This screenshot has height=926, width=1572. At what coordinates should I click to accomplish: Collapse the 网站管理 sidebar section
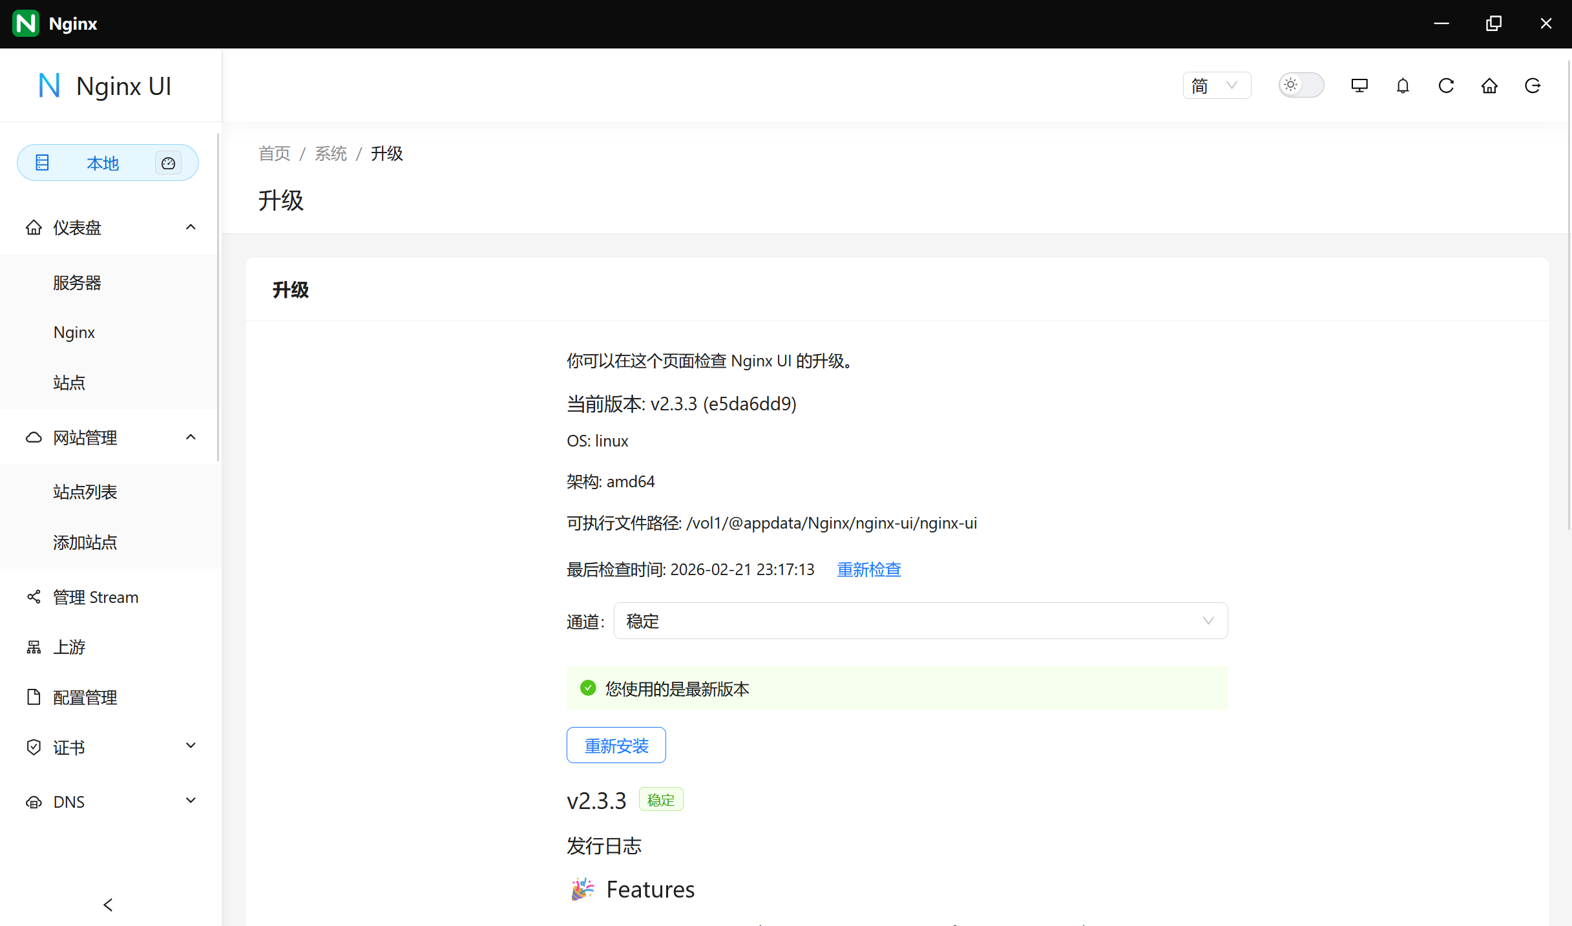(191, 437)
